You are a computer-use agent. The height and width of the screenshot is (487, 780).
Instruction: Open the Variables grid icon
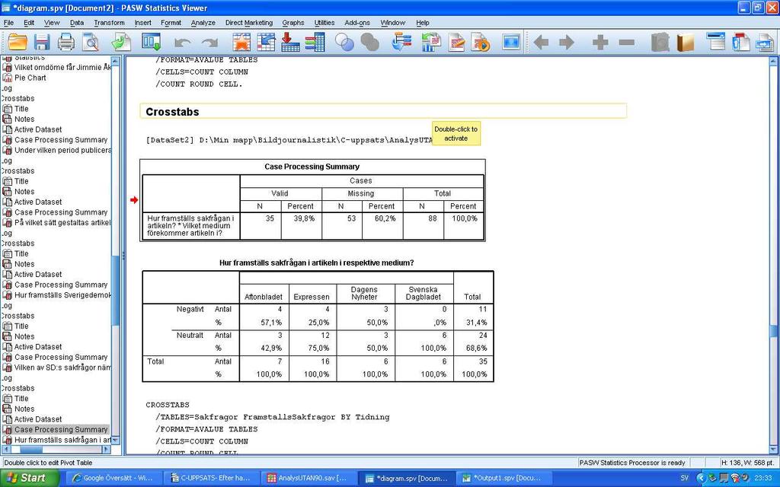pyautogui.click(x=315, y=43)
